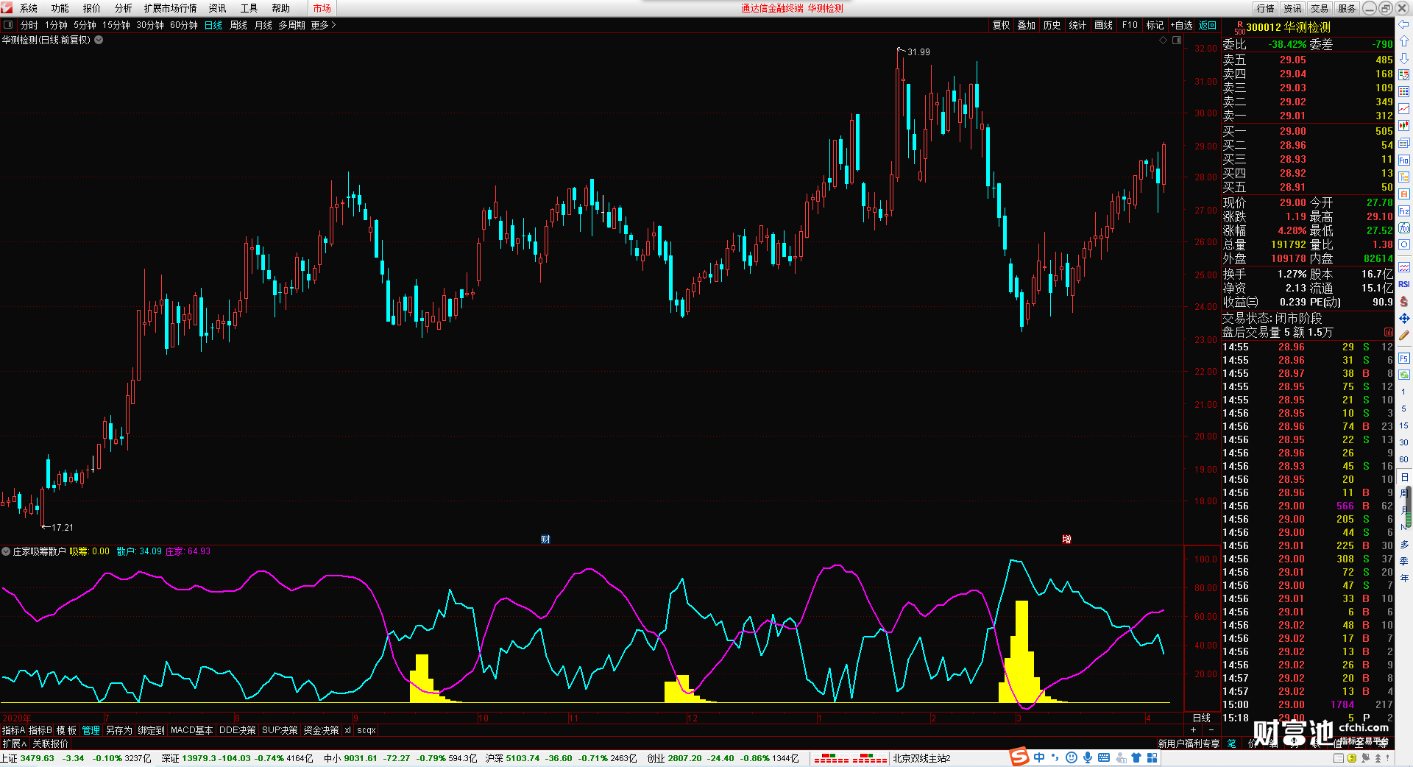Open the Sogou soft keyboard icon
The width and height of the screenshot is (1413, 767).
[1104, 757]
